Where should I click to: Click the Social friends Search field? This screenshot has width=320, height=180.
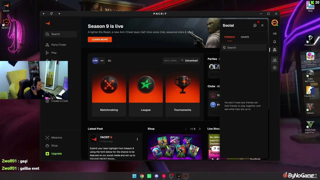click(244, 47)
